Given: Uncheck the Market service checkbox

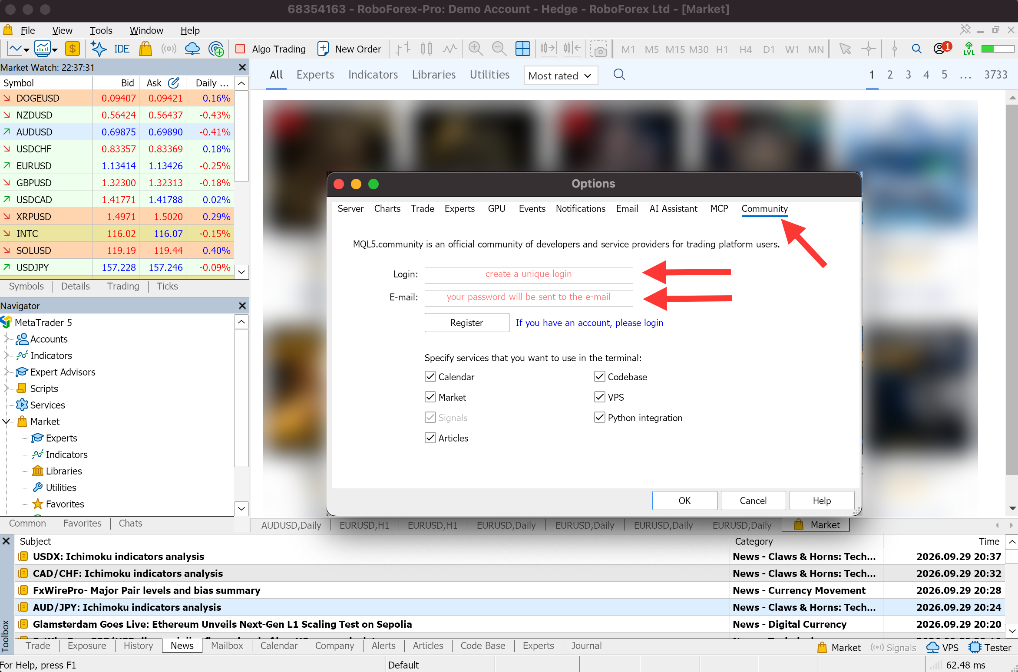Looking at the screenshot, I should [x=430, y=397].
